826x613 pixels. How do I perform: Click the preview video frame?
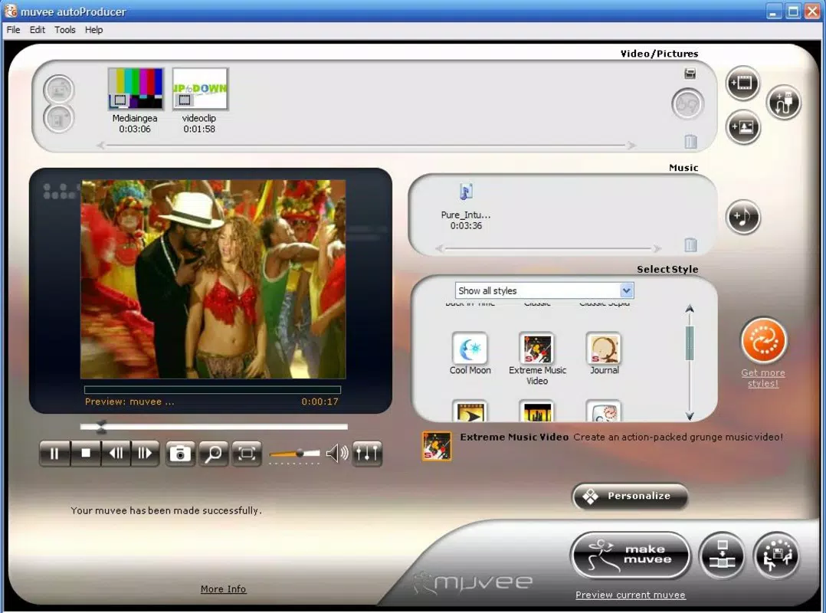tap(213, 279)
